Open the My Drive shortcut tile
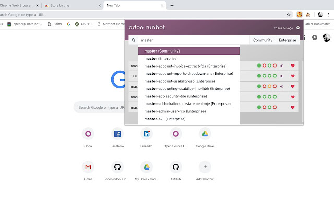The width and height of the screenshot is (334, 208). [147, 167]
